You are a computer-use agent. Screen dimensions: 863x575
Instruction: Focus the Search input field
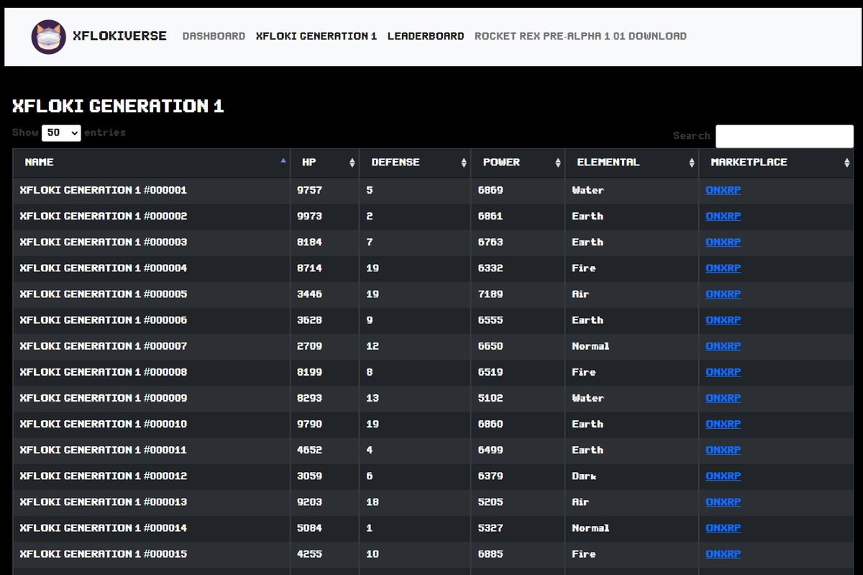coord(785,136)
